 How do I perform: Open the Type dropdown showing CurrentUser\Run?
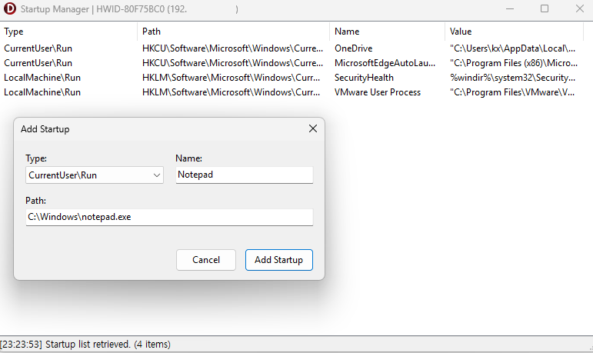pyautogui.click(x=95, y=175)
